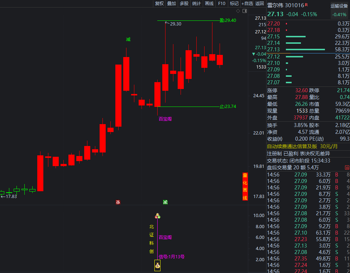Click the red 量化画线 vertical button
The image size is (350, 273).
coord(245,187)
